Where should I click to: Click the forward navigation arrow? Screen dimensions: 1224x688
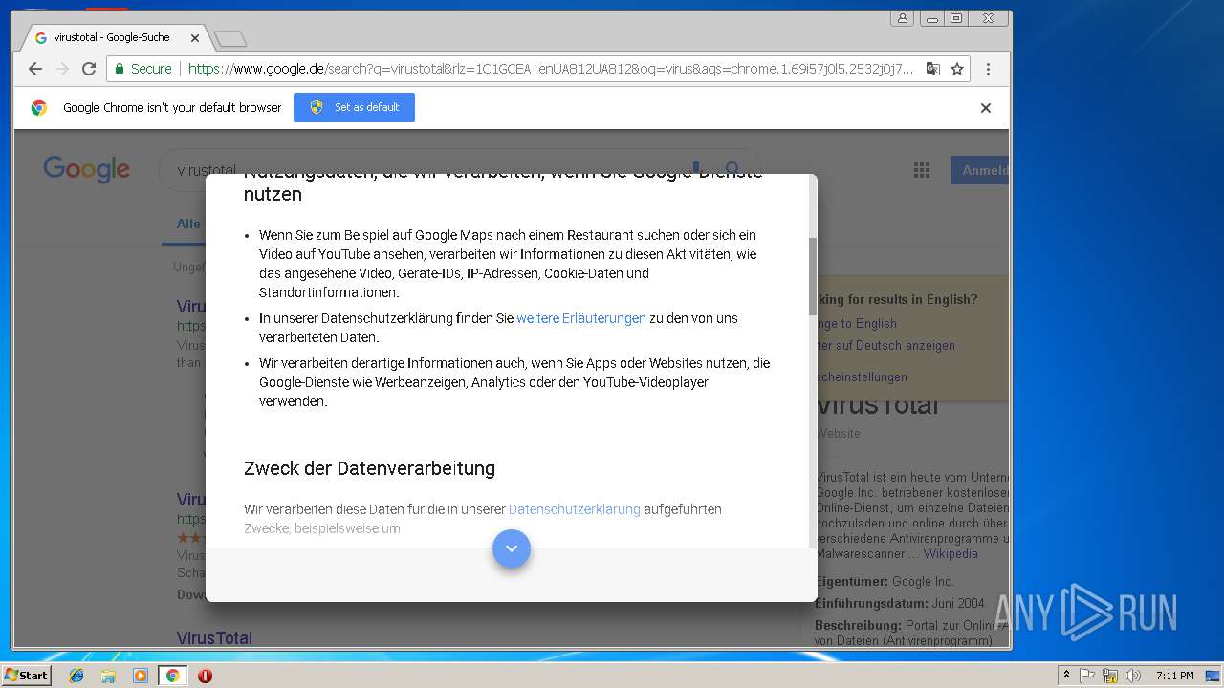[62, 69]
